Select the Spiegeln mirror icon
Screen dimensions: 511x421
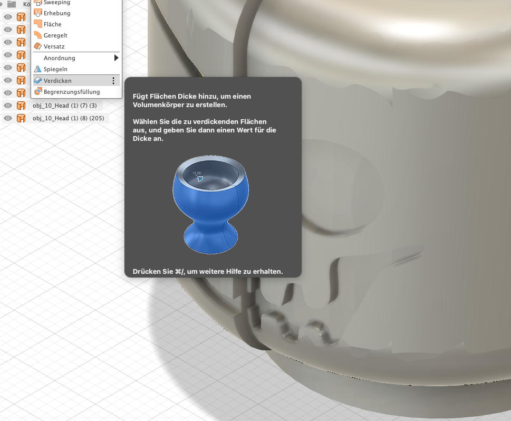coord(38,69)
